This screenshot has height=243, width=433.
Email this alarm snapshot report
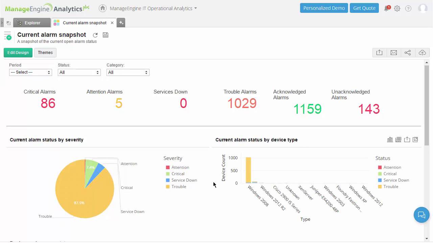click(x=393, y=52)
